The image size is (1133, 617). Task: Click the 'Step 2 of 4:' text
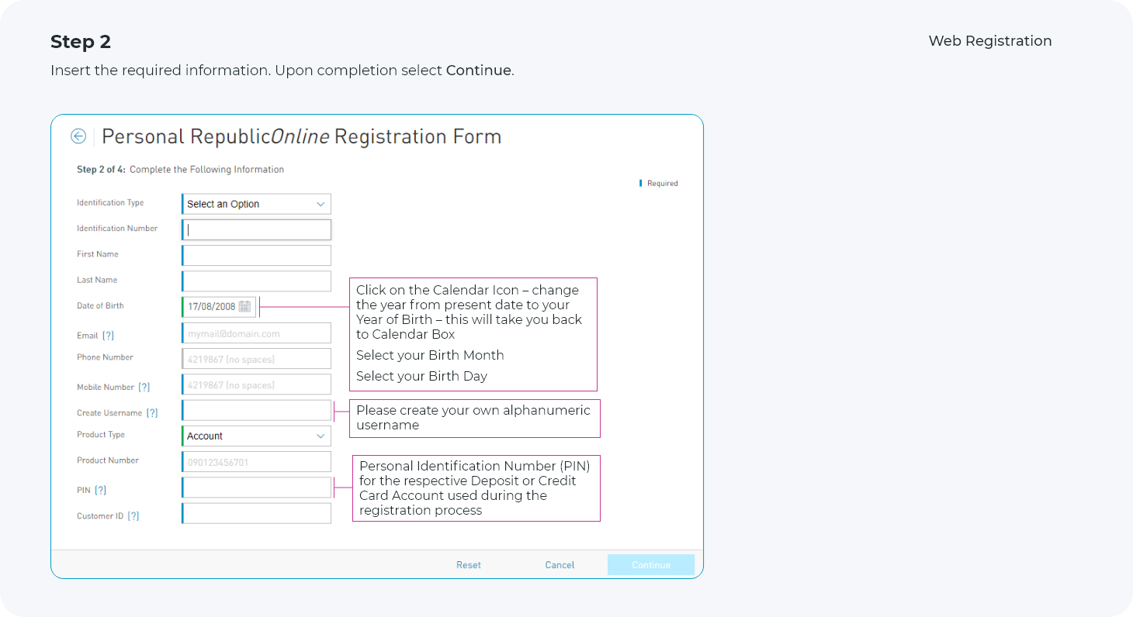click(x=101, y=170)
